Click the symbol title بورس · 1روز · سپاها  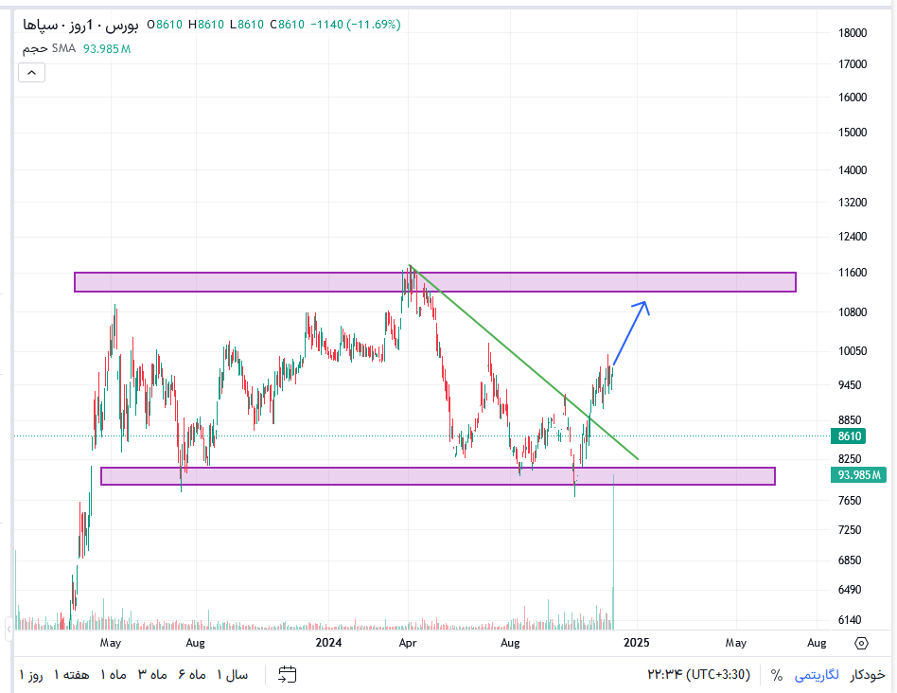pyautogui.click(x=80, y=25)
